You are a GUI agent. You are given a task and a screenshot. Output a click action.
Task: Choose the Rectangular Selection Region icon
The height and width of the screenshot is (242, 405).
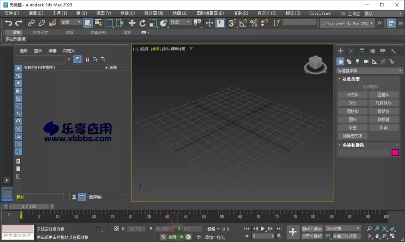click(x=109, y=23)
